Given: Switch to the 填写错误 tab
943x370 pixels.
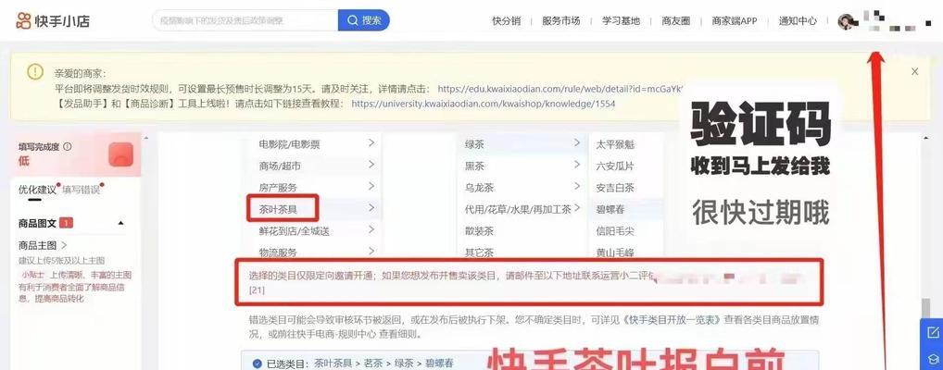Looking at the screenshot, I should (81, 190).
